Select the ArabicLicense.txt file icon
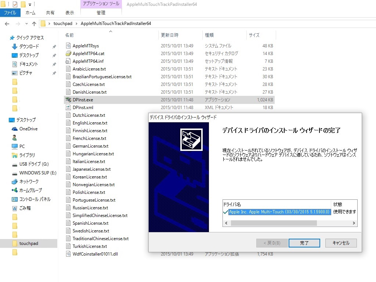 click(68, 69)
